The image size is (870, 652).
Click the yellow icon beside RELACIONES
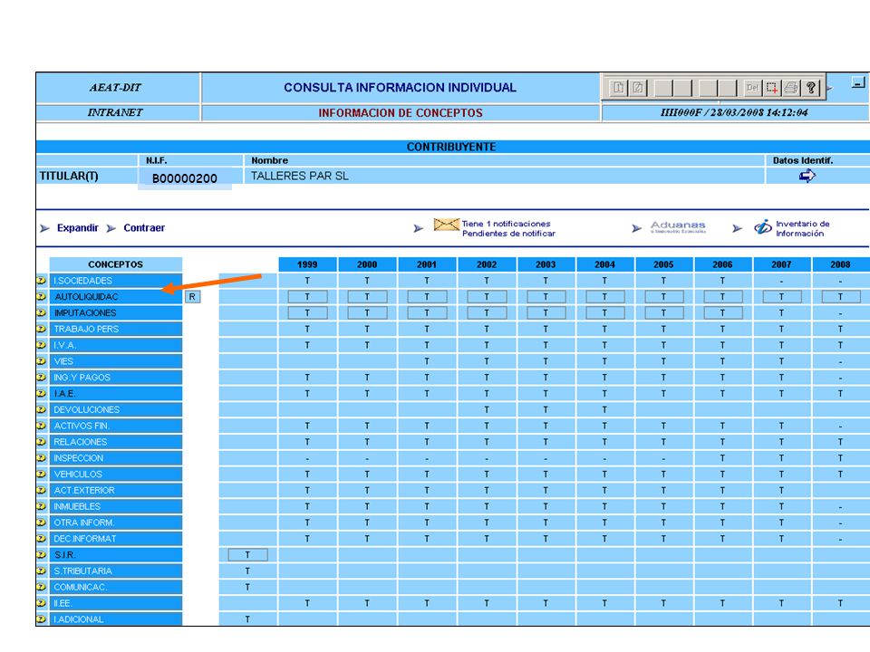click(x=41, y=442)
